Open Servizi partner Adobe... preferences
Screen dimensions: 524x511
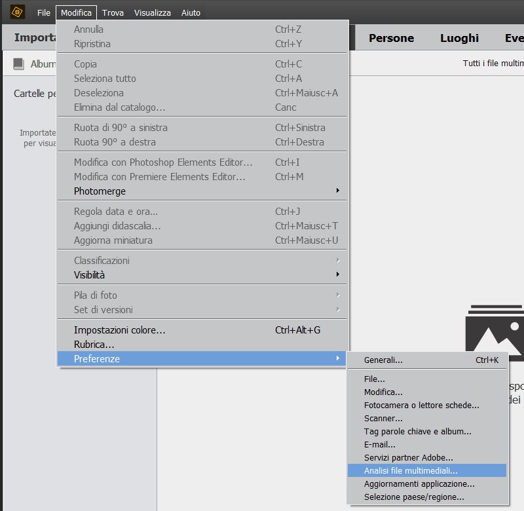point(427,458)
